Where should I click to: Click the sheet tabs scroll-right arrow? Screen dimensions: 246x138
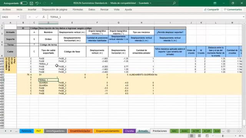[11, 131]
